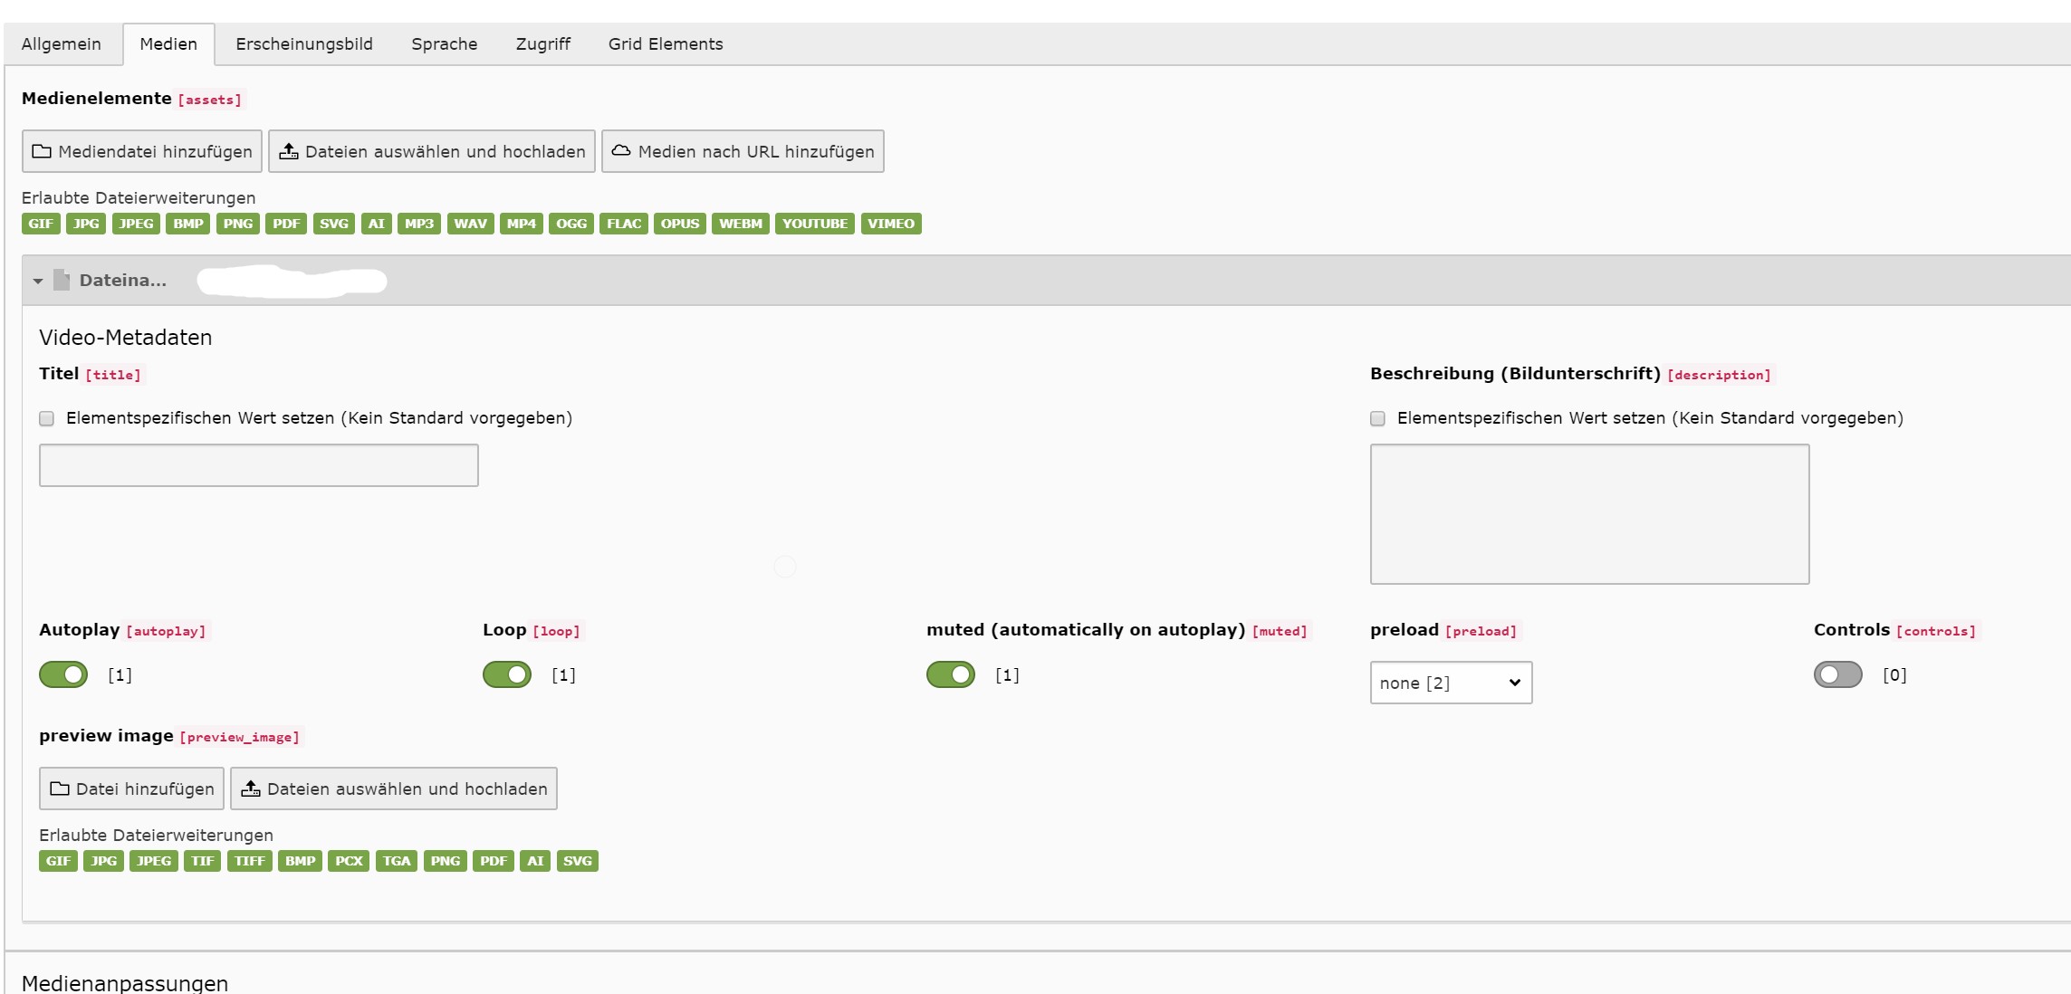Click the upload icon in preview image section
2071x994 pixels.
(251, 789)
